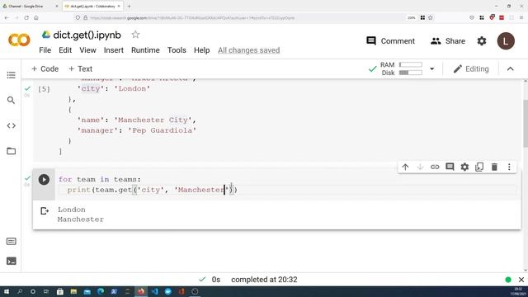Bookmark this page with star icon
The width and height of the screenshot is (528, 297).
tap(431, 17)
